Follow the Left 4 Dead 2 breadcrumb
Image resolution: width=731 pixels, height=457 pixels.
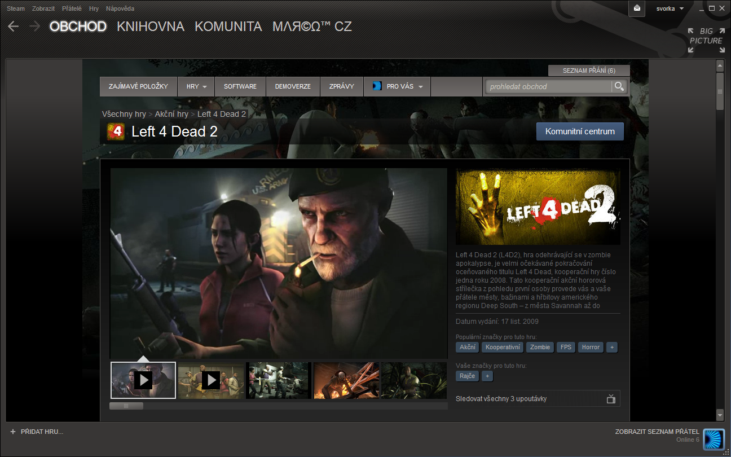point(222,114)
